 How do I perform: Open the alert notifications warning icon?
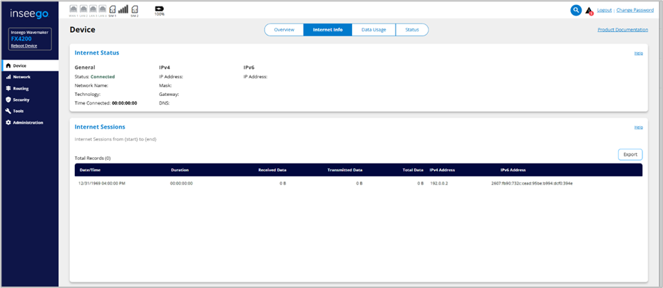589,11
